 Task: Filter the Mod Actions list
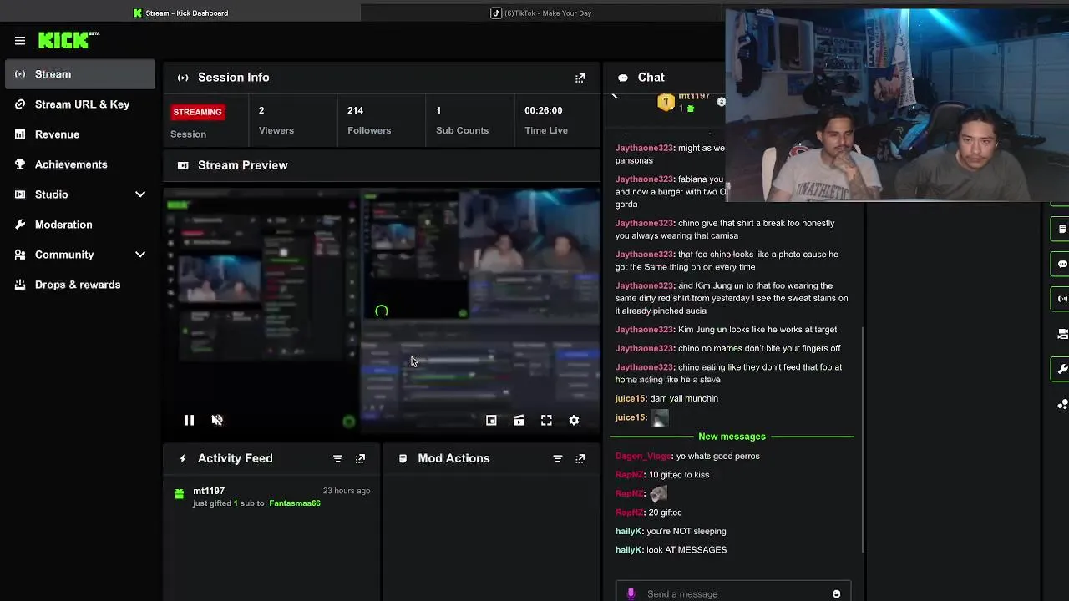pos(557,458)
